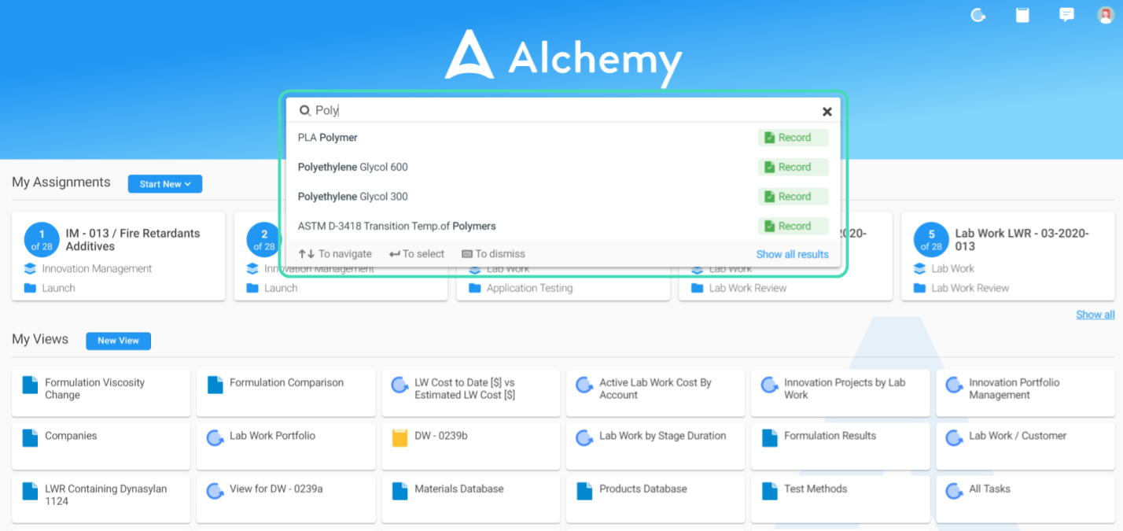Select the Polyethylene Glycol 600 result
Viewport: 1123px width, 531px height.
563,167
